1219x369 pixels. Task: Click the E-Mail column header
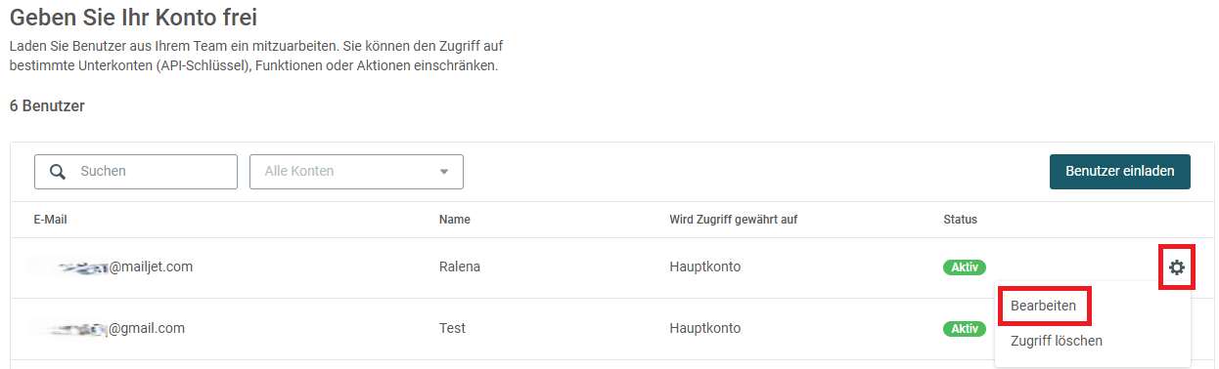(50, 220)
